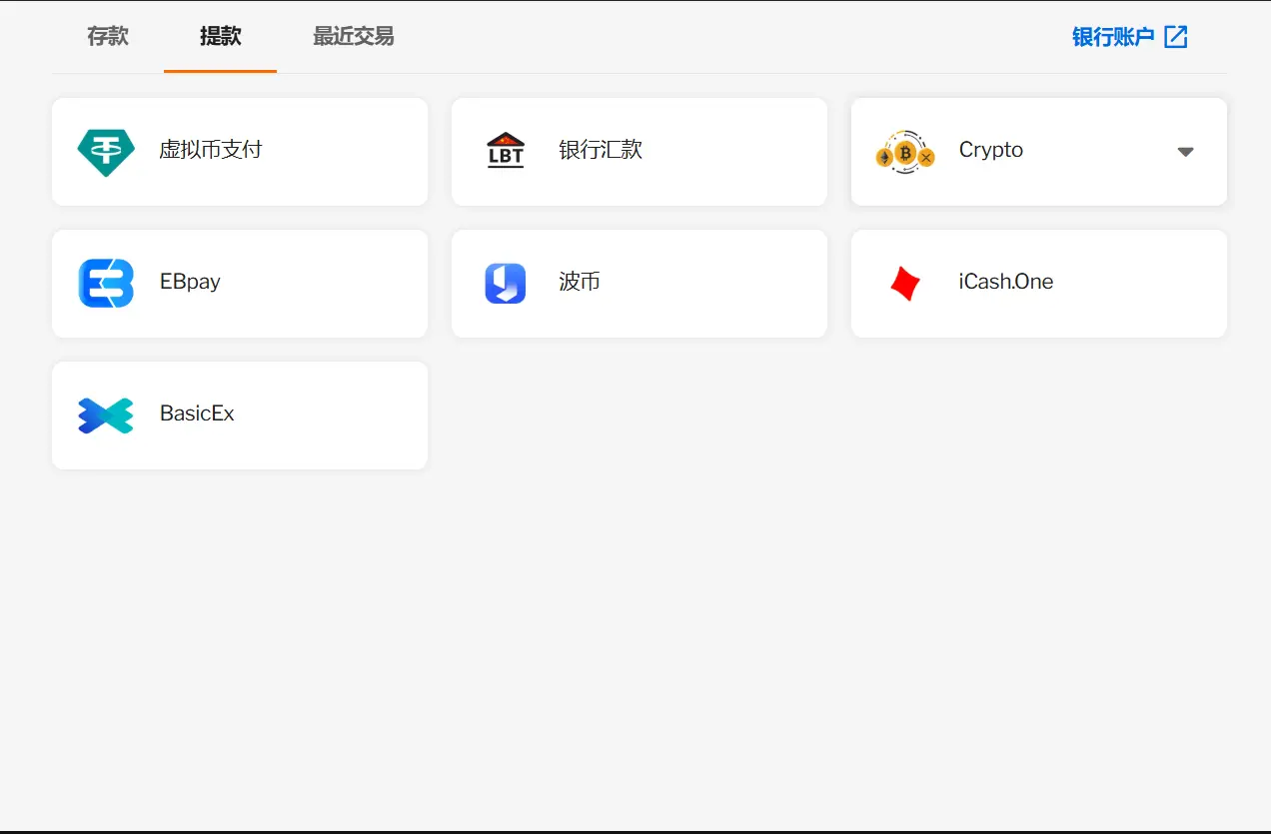Open the 银行账户 link
This screenshot has width=1271, height=834.
tap(1112, 36)
